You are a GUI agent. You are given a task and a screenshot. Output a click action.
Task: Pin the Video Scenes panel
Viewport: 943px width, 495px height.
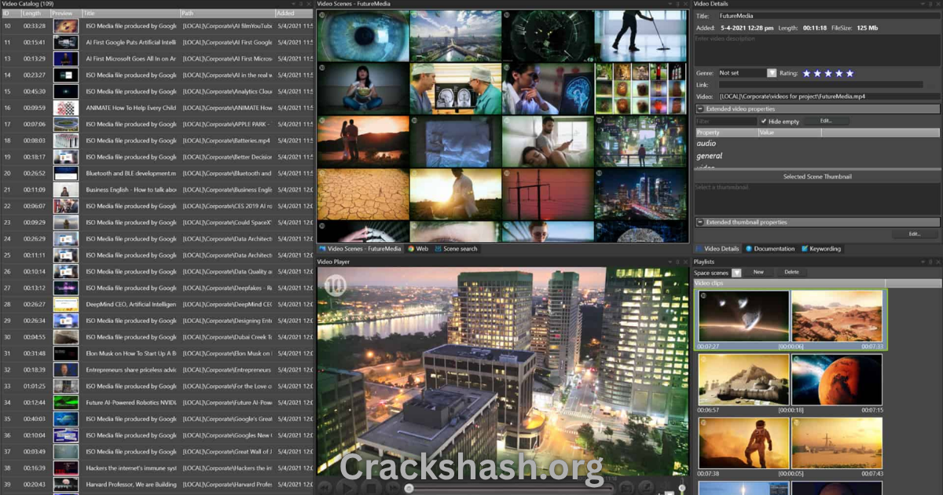click(x=677, y=4)
